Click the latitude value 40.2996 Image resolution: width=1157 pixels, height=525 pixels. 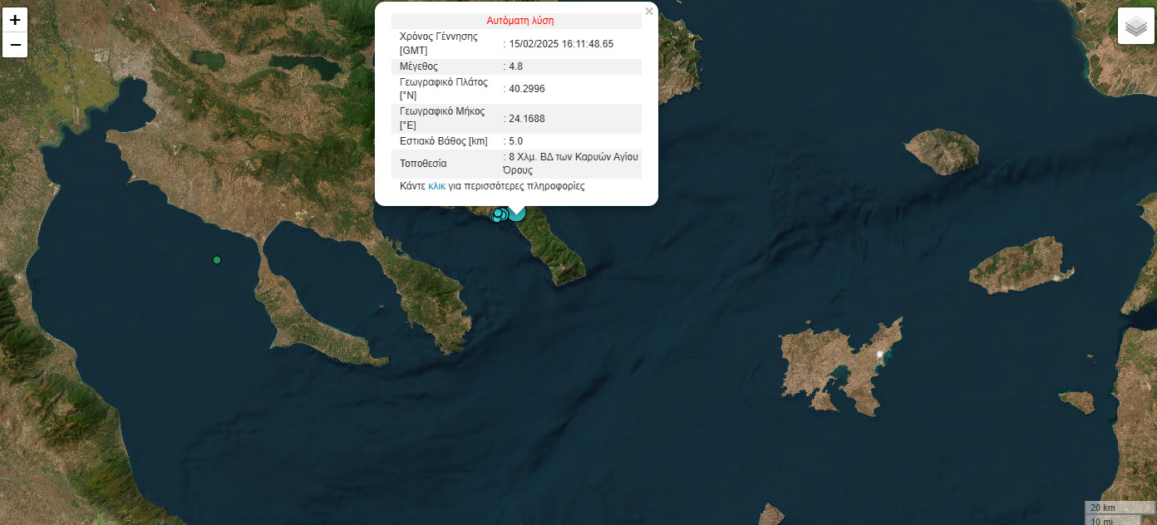[x=527, y=89]
